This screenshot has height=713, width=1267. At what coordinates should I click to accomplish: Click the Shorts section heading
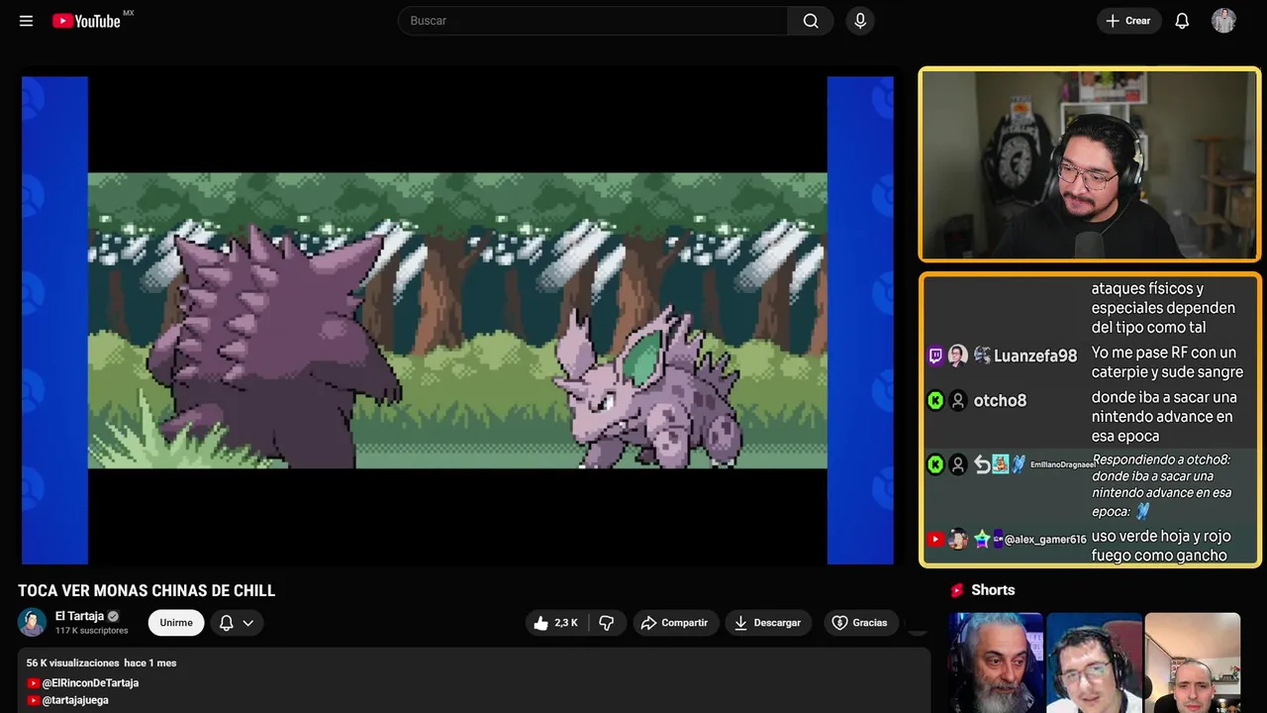click(993, 590)
